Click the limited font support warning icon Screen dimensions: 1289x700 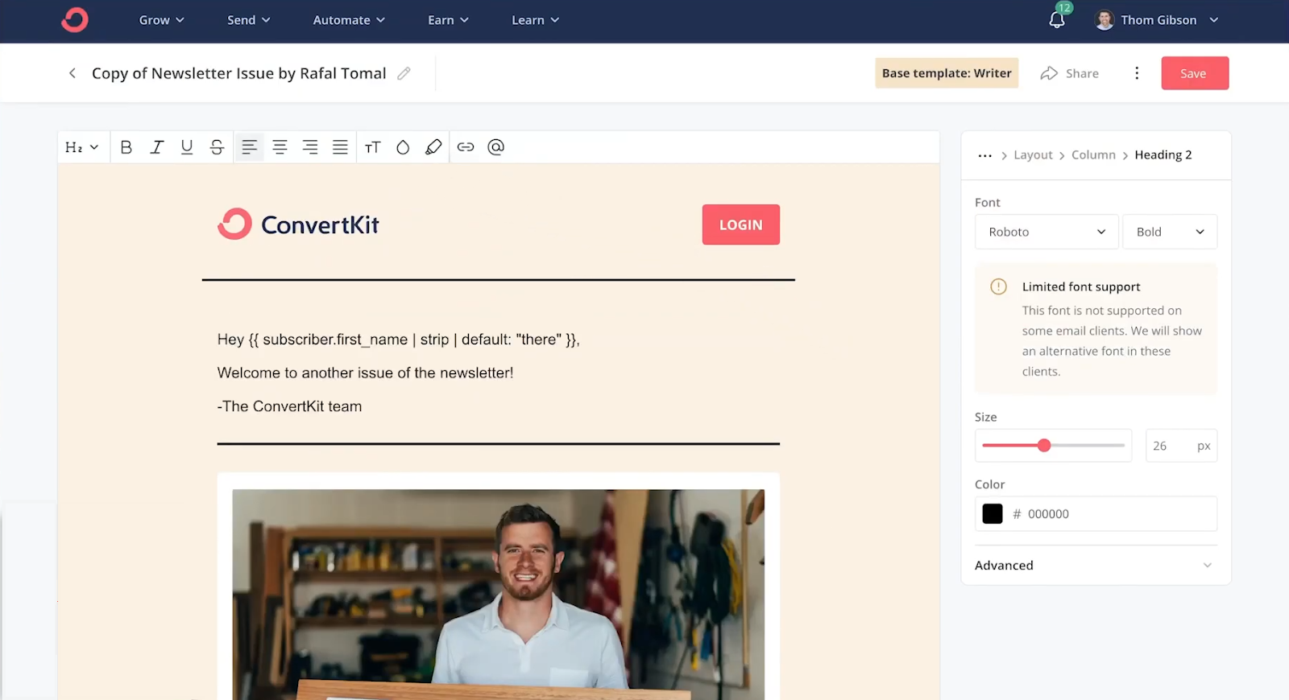998,286
